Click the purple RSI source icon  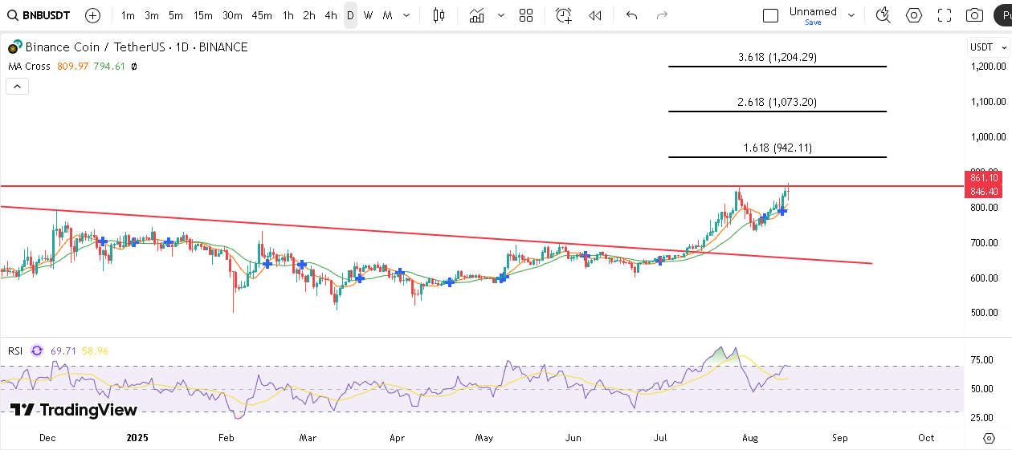(37, 351)
